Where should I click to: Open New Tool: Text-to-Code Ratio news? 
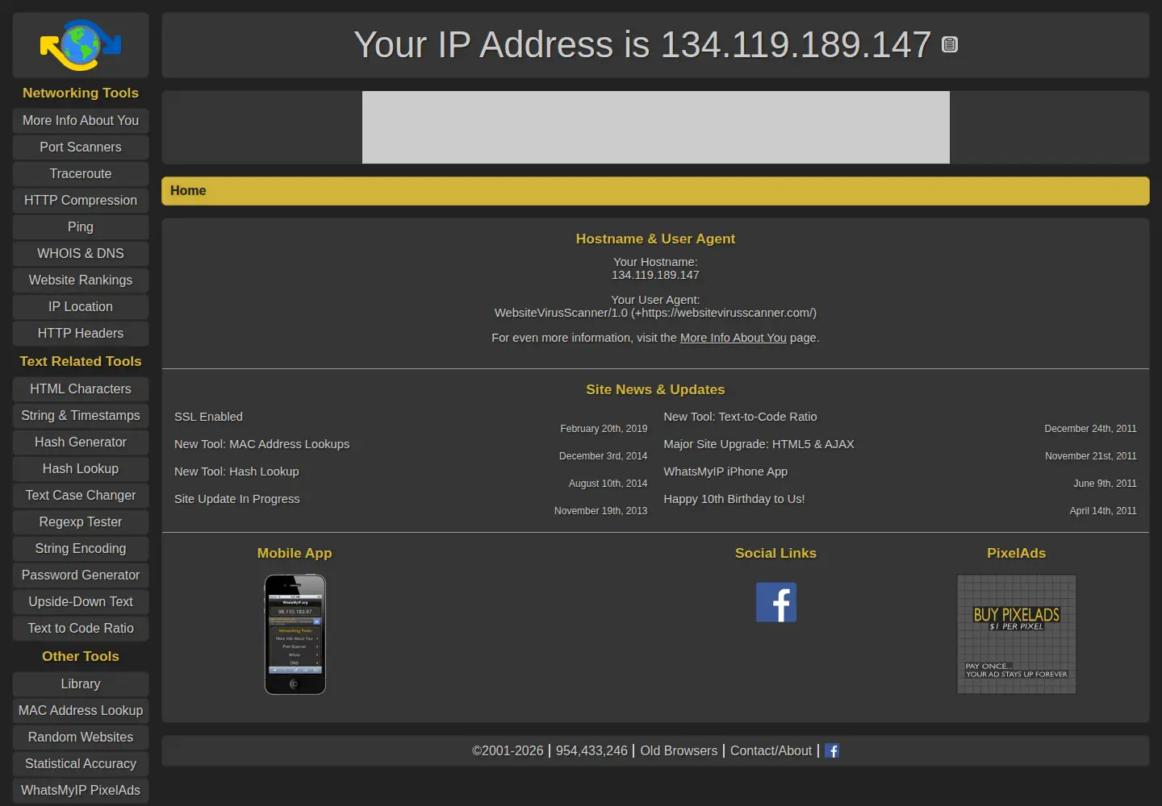(740, 417)
